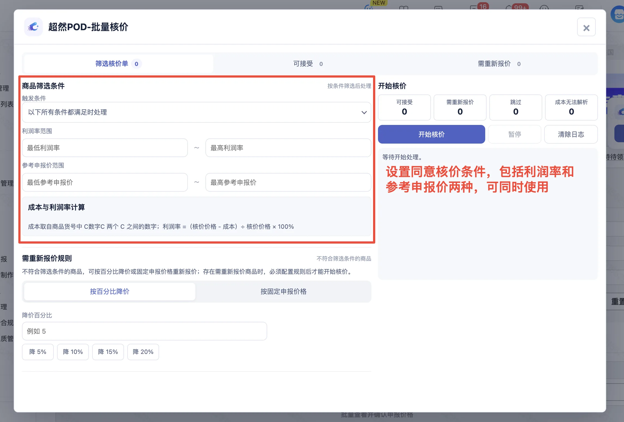The height and width of the screenshot is (422, 624).
Task: Click the 商品筛选条件 heading
Action: pos(43,86)
